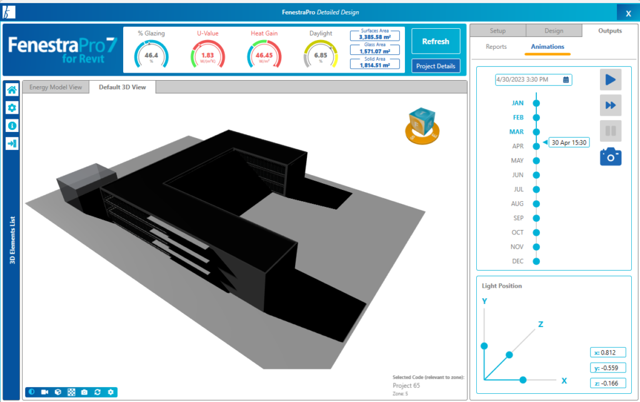The height and width of the screenshot is (402, 640).
Task: Open the gear settings in left sidebar
Action: pos(12,108)
